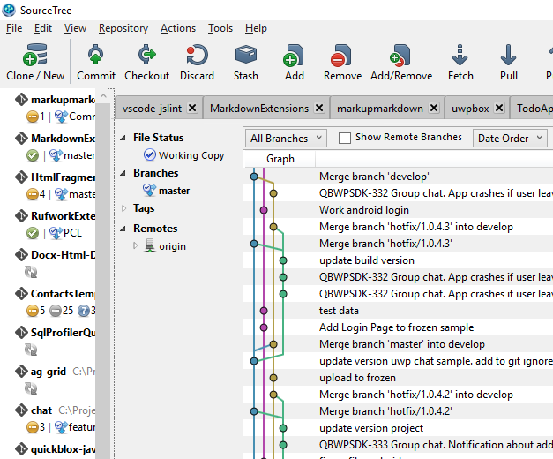Image resolution: width=553 pixels, height=459 pixels.
Task: Close the uwpbox tab
Action: (499, 108)
